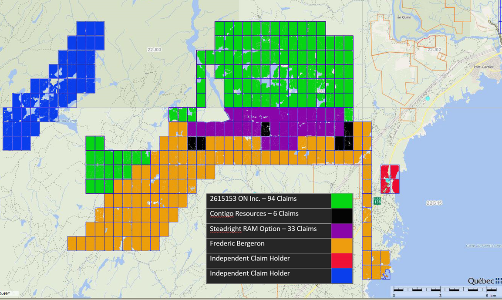Click the 22J02 map sheet label
Viewport: 502px width, 300px height.
click(434, 50)
